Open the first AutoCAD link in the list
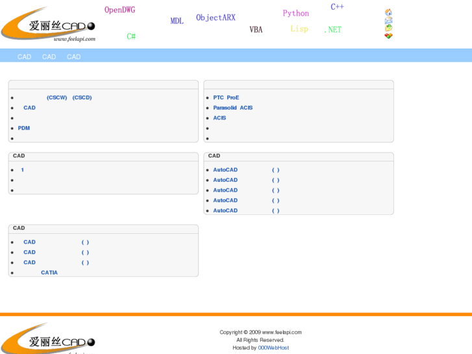Viewport: 472px width, 354px height. tap(246, 170)
